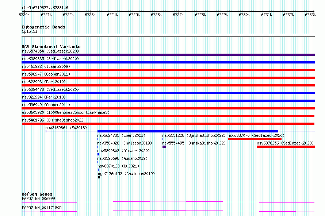The width and height of the screenshot is (325, 216).
Task: Select the red nsv6387070 variant bar
Action: (x=255, y=139)
